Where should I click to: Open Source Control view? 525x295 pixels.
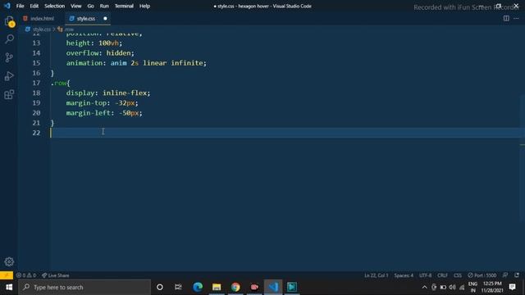pyautogui.click(x=9, y=57)
